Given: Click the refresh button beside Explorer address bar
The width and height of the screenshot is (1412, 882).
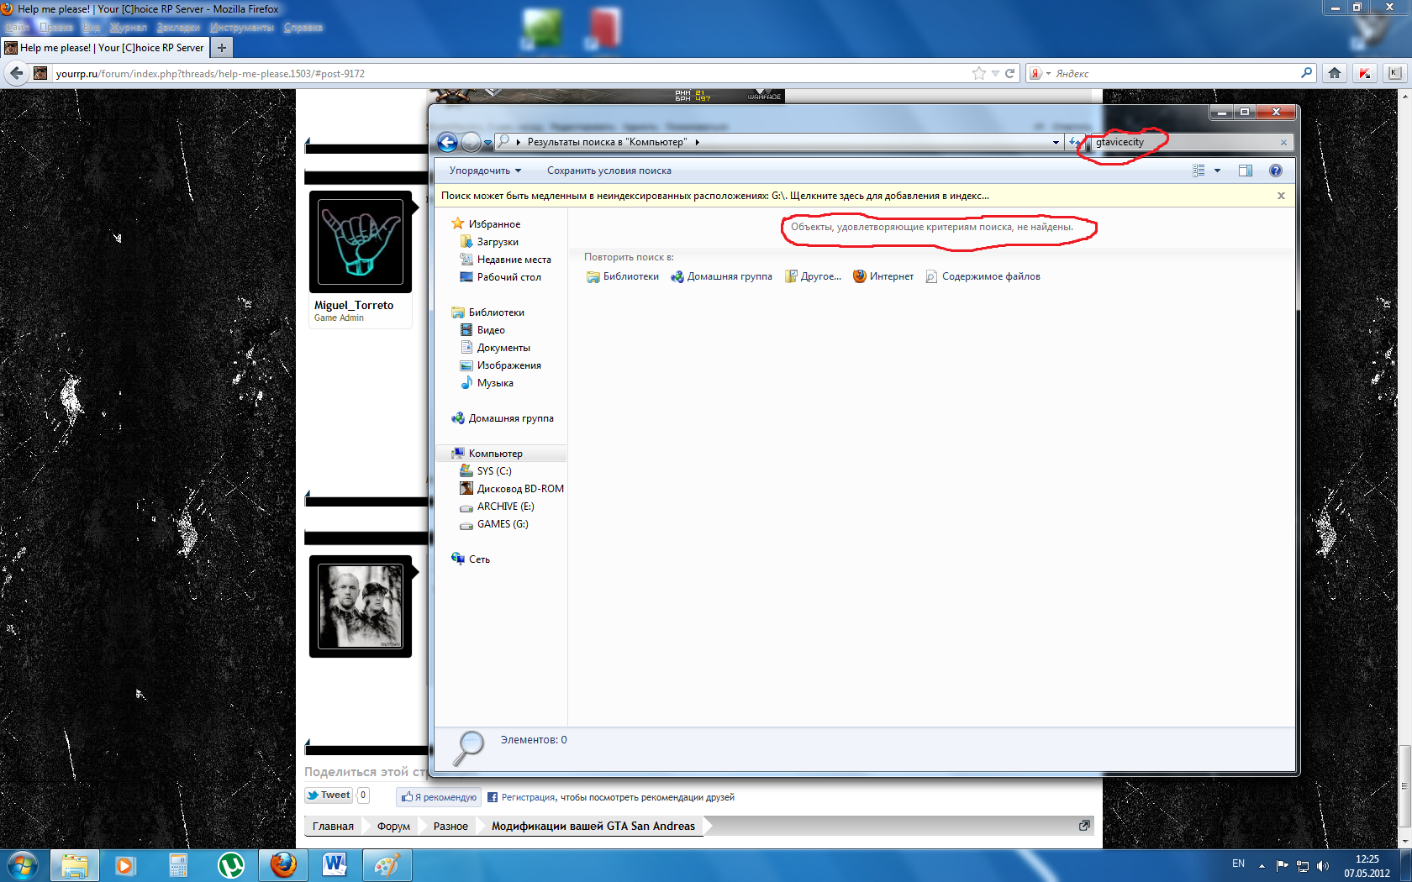Looking at the screenshot, I should [1074, 143].
